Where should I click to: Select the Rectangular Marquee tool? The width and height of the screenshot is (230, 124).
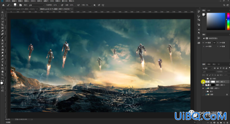click(3, 15)
